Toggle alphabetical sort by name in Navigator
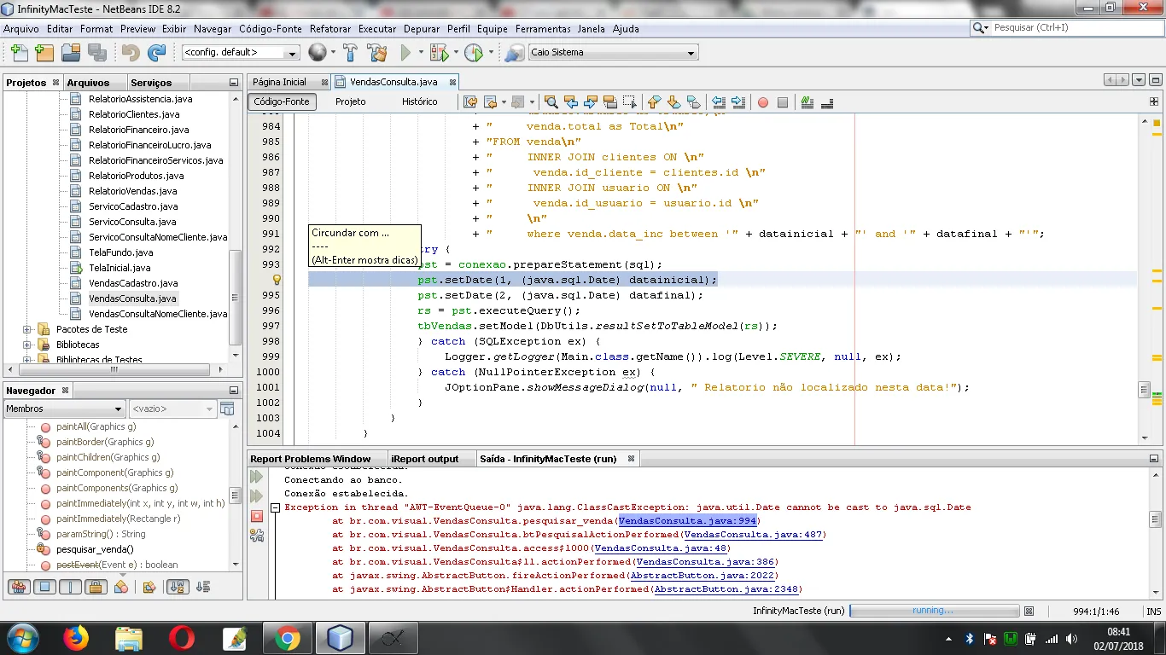 tap(178, 587)
